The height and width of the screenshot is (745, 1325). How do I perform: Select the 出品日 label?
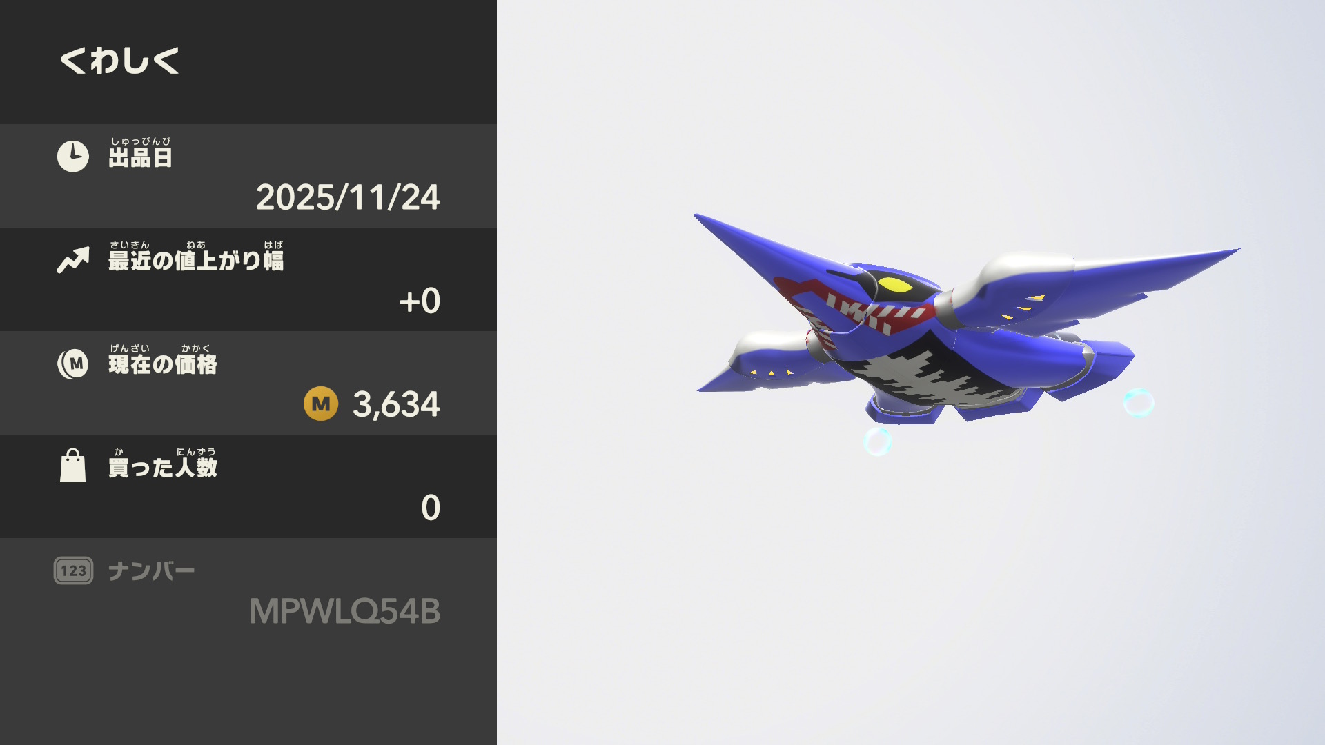pyautogui.click(x=140, y=157)
